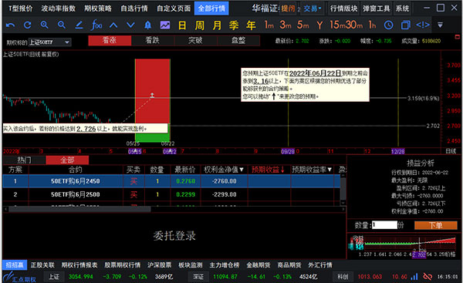Click the refresh icon in toolbar
The image size is (463, 283).
click(28, 25)
